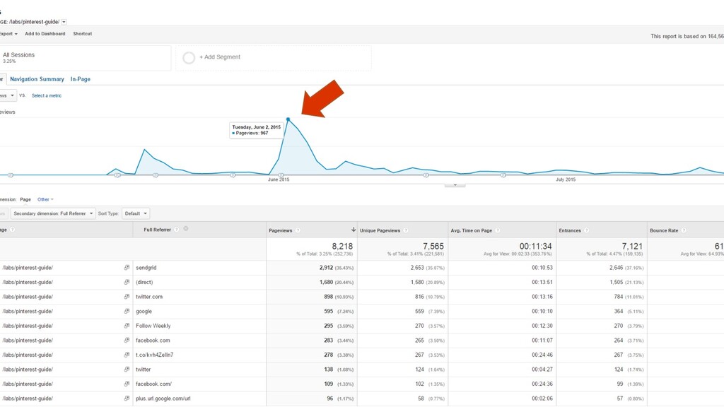Show help for Pageviews column
This screenshot has width=724, height=407.
pos(298,230)
